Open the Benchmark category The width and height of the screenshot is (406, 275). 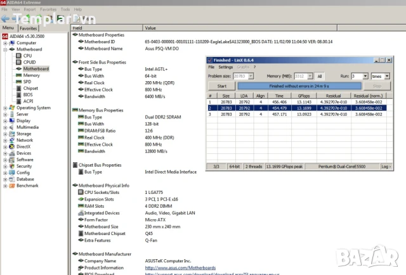click(x=27, y=186)
